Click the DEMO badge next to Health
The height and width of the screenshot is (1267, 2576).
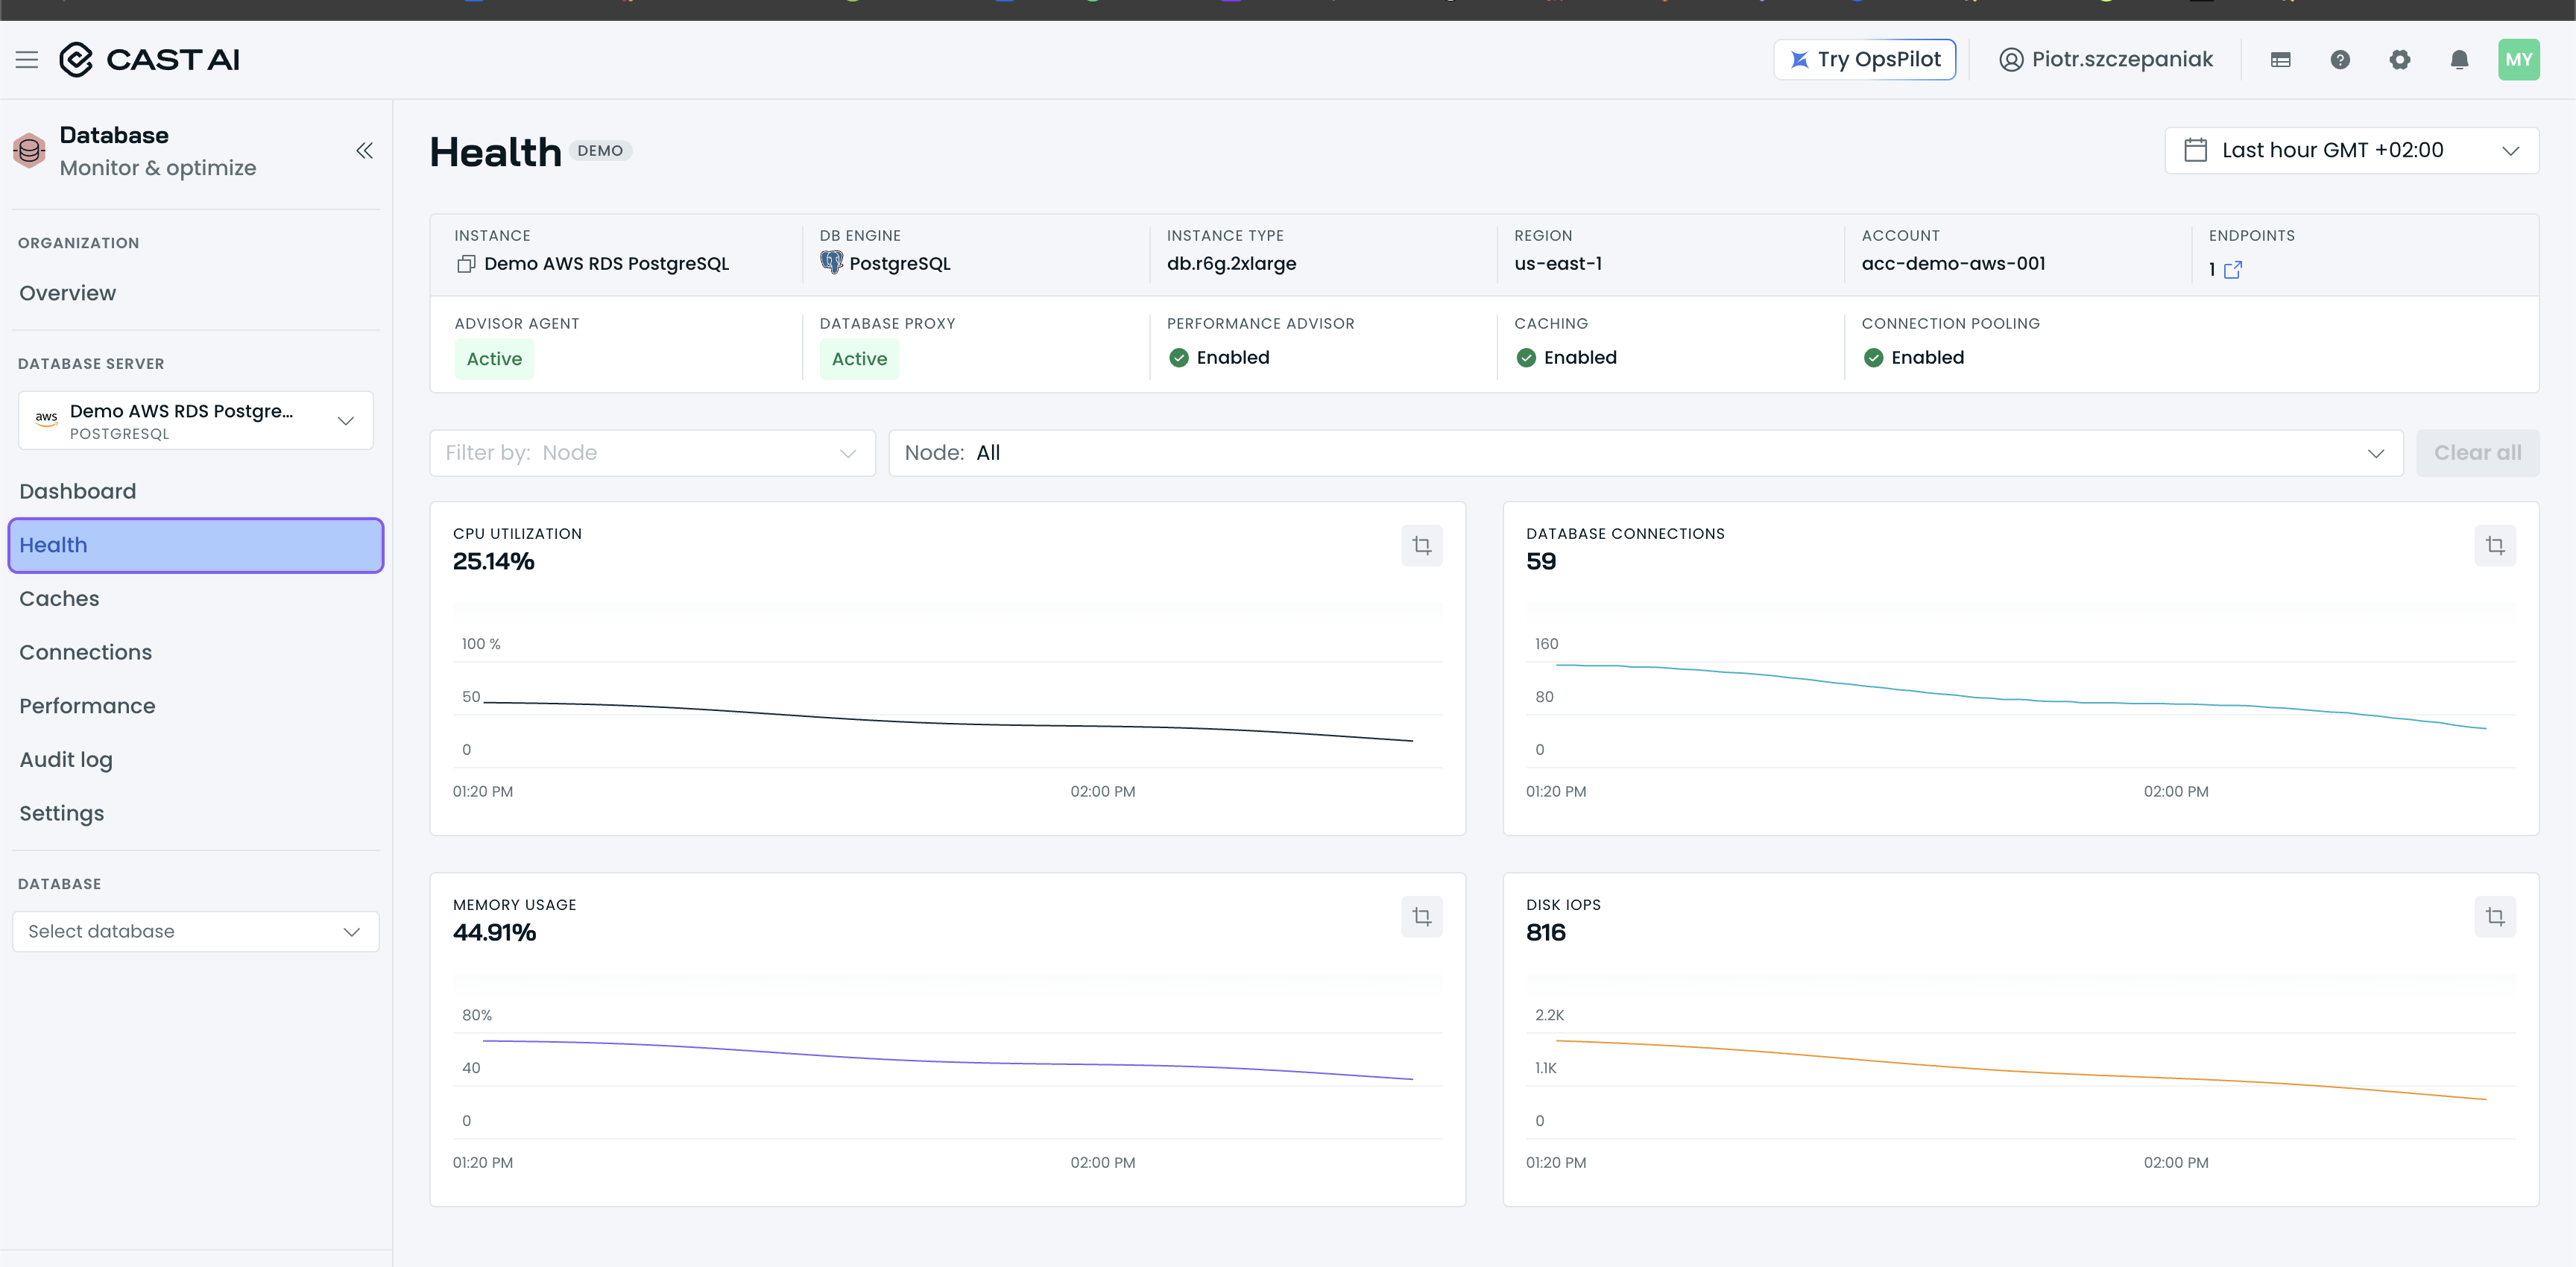(x=600, y=151)
